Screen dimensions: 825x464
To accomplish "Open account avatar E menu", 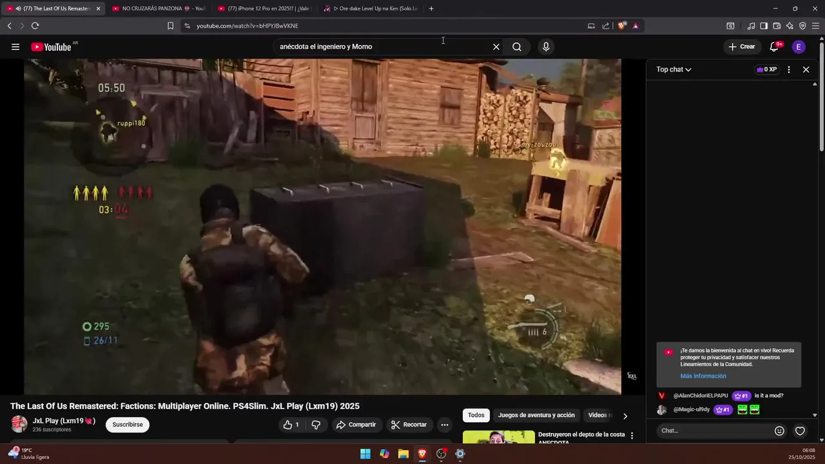I will click(x=799, y=46).
